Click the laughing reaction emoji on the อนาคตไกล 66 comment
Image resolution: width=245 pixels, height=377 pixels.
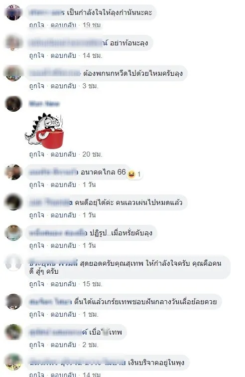pyautogui.click(x=131, y=174)
